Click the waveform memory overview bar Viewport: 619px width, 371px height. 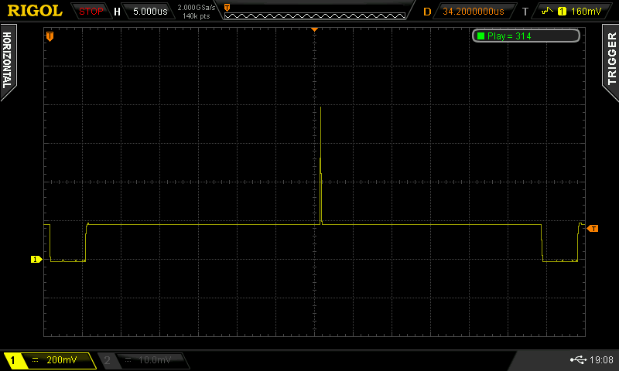[x=314, y=11]
